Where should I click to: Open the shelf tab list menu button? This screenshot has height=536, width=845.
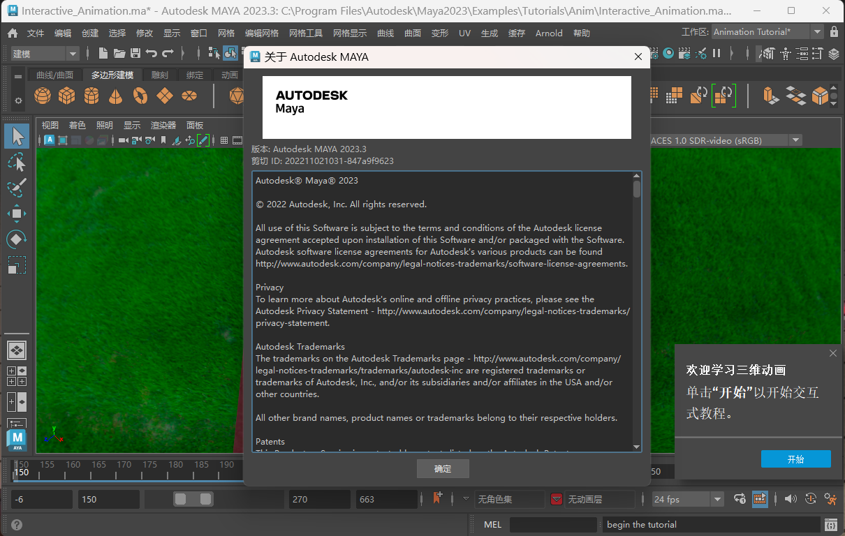[x=18, y=76]
